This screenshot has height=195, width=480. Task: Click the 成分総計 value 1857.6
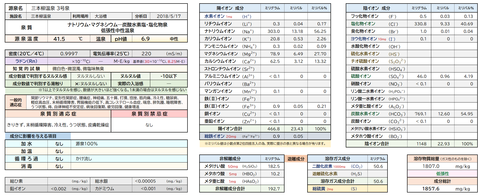(431, 188)
